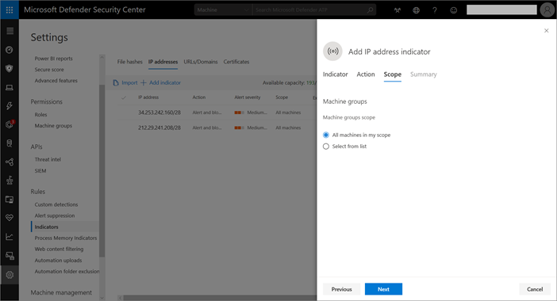Open the Machine search type dropdown
Screen dimensions: 557x301
tap(223, 10)
